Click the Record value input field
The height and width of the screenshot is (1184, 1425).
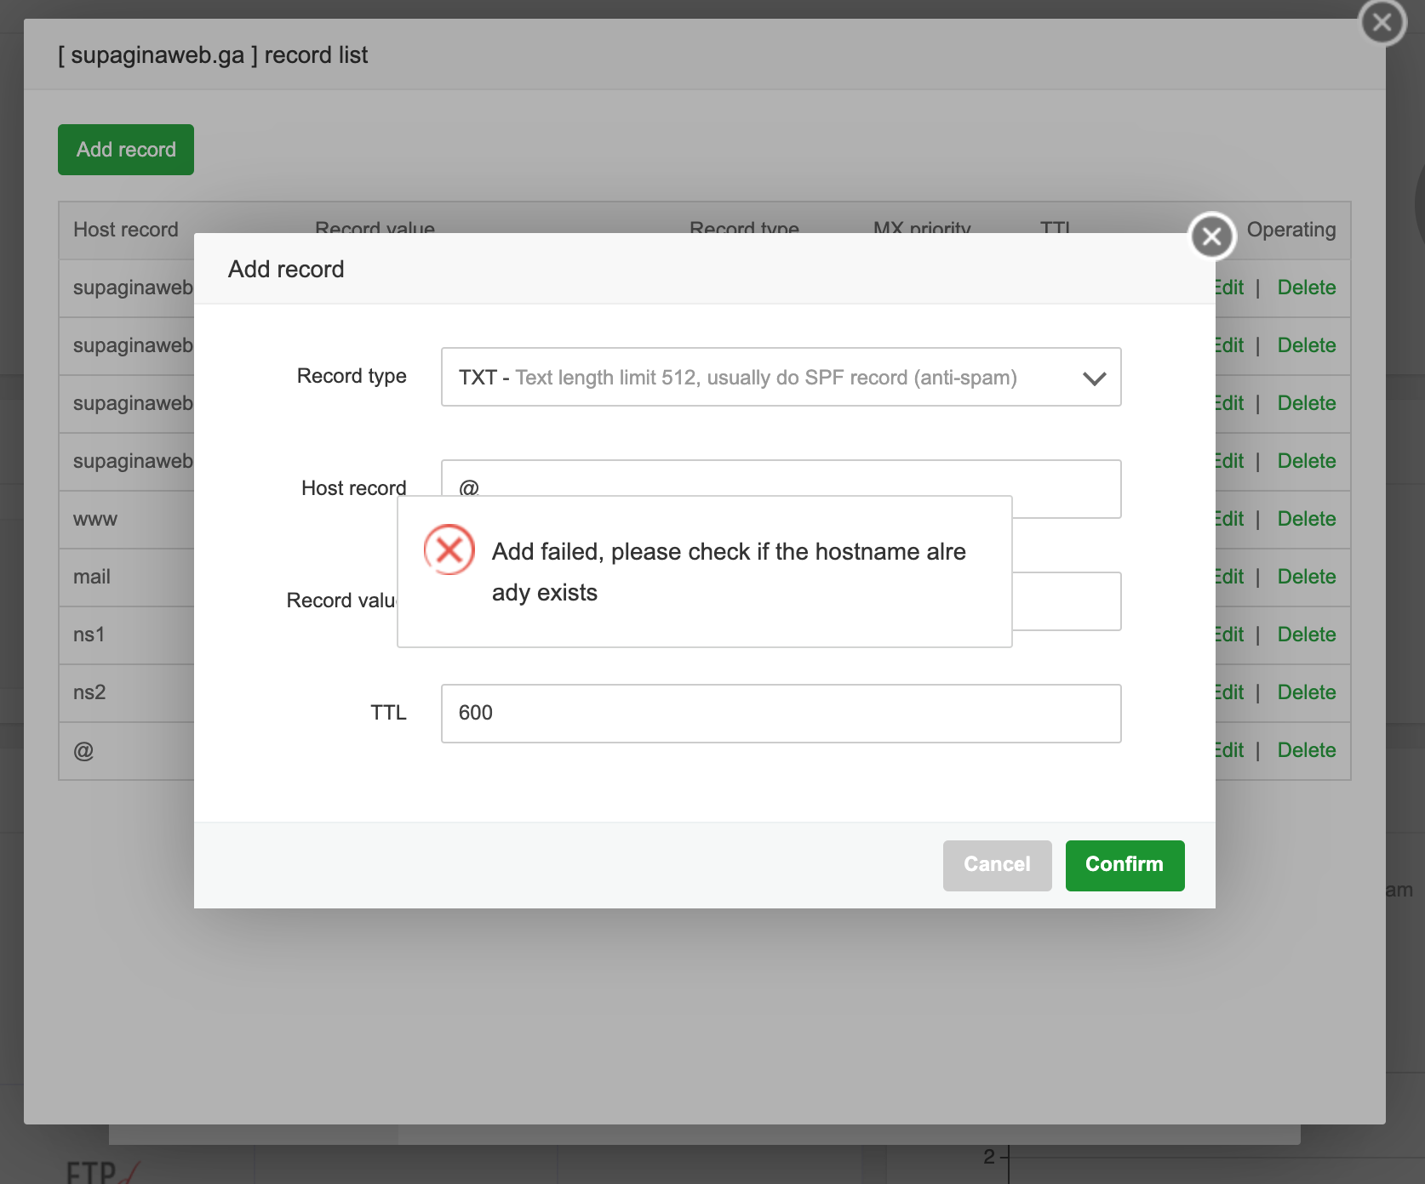click(x=1066, y=601)
